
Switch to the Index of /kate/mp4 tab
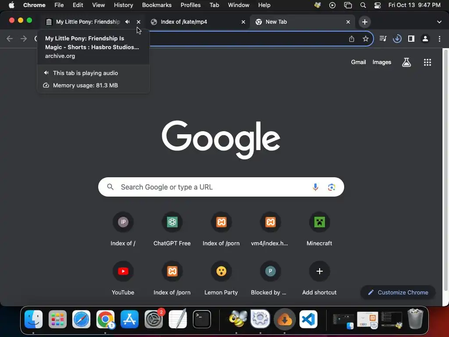point(198,22)
